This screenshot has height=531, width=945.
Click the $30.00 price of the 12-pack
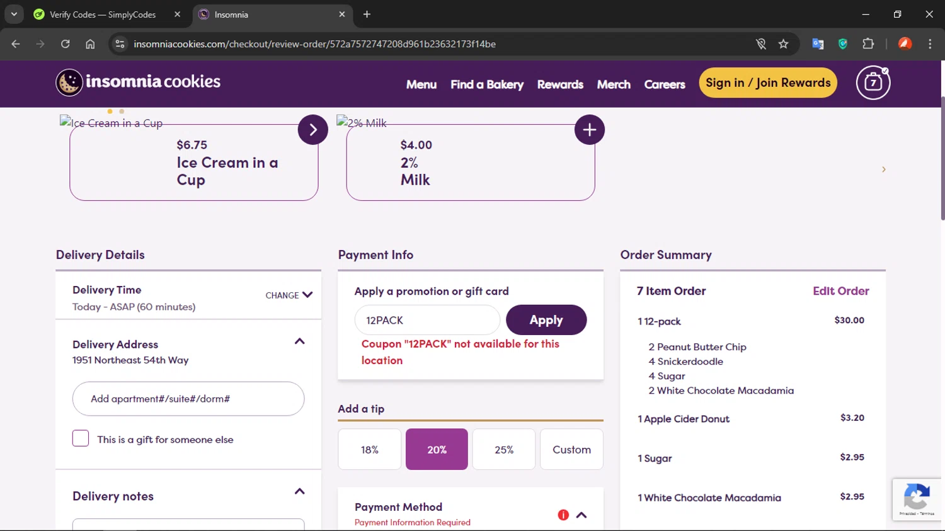[849, 320]
